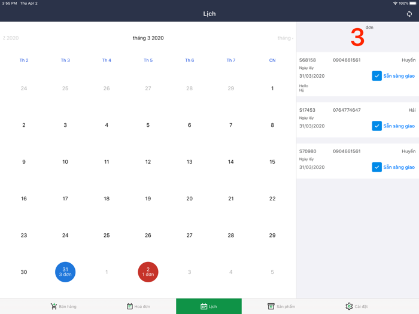Image resolution: width=419 pixels, height=314 pixels.
Task: Select greyed day 27 of February
Action: [148, 88]
